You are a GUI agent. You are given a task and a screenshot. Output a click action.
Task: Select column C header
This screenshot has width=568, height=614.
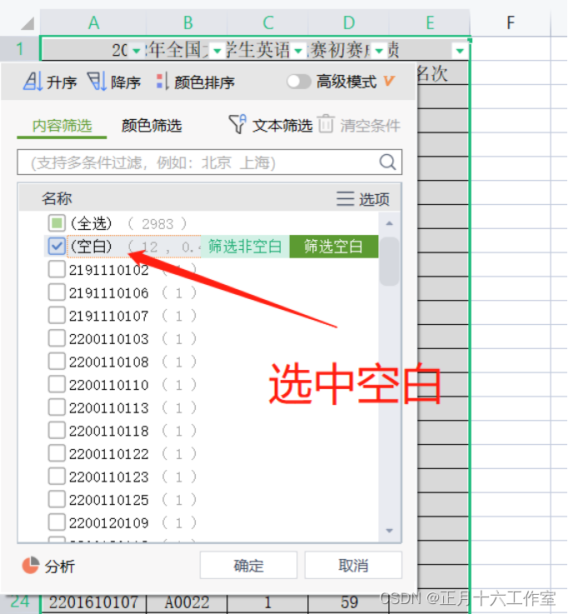tap(268, 22)
